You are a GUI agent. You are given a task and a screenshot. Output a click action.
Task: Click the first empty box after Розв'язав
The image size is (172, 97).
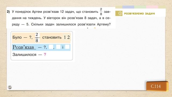coord(51,47)
